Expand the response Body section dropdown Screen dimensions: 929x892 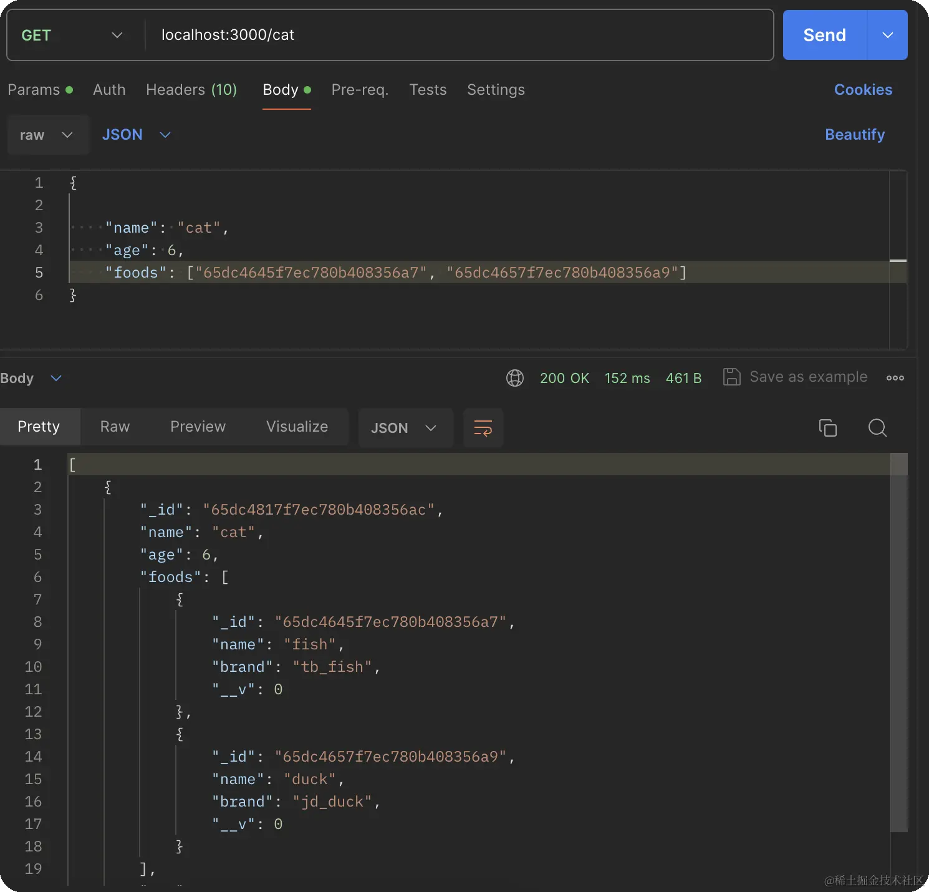click(31, 378)
